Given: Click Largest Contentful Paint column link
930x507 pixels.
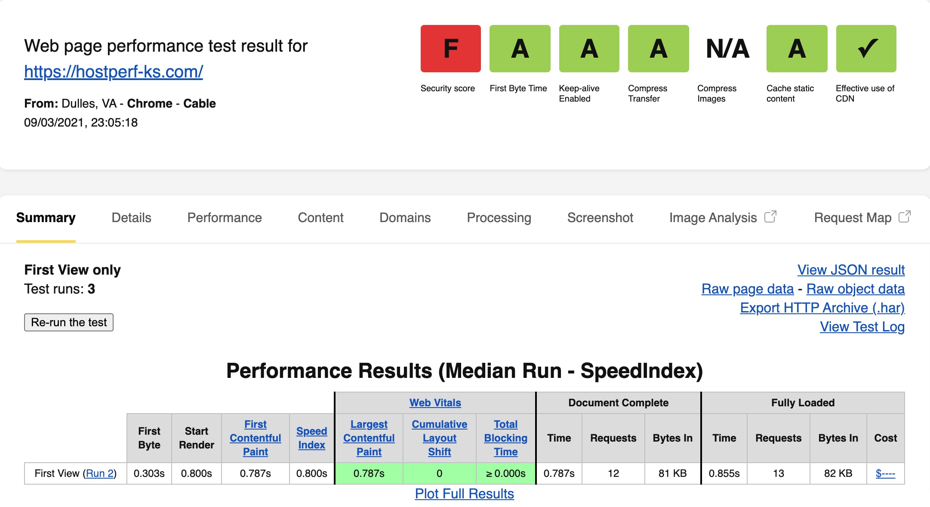Looking at the screenshot, I should [369, 438].
